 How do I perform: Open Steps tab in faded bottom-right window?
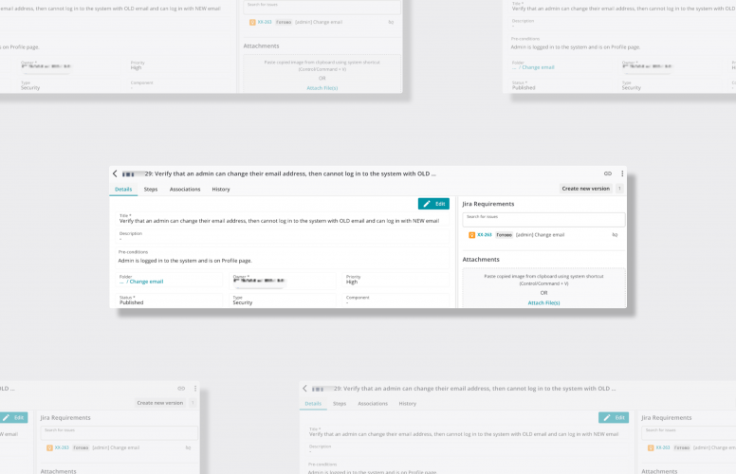pos(340,404)
